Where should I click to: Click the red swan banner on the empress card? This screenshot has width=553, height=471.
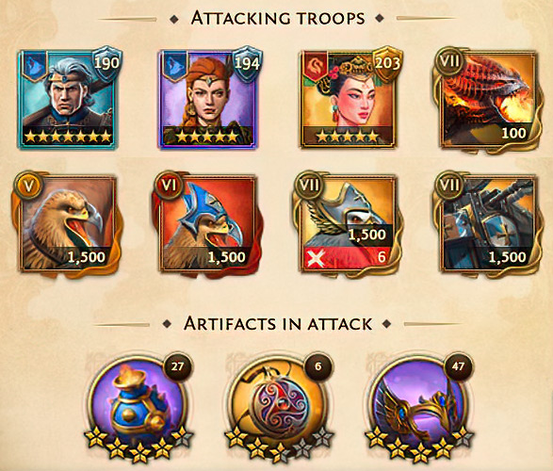316,66
